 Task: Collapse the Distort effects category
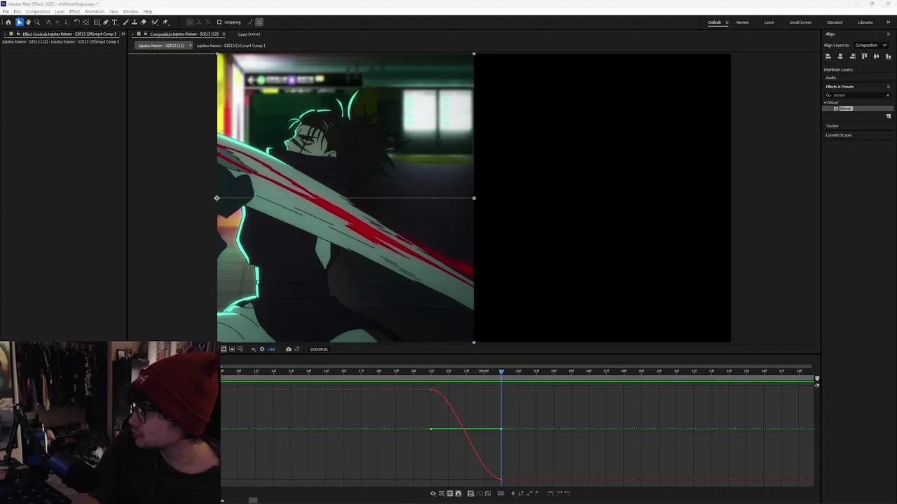(826, 103)
